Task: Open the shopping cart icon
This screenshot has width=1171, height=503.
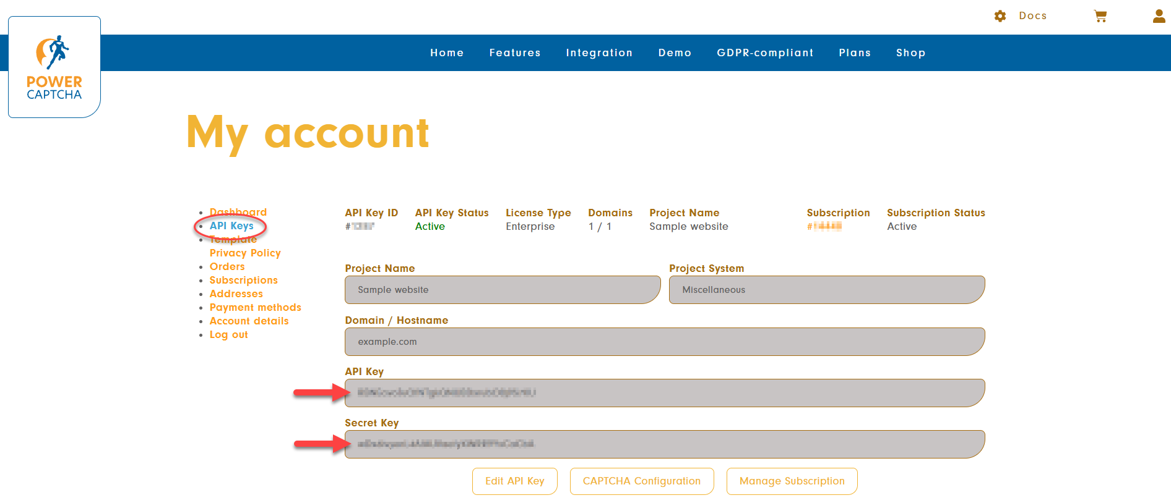Action: point(1100,16)
